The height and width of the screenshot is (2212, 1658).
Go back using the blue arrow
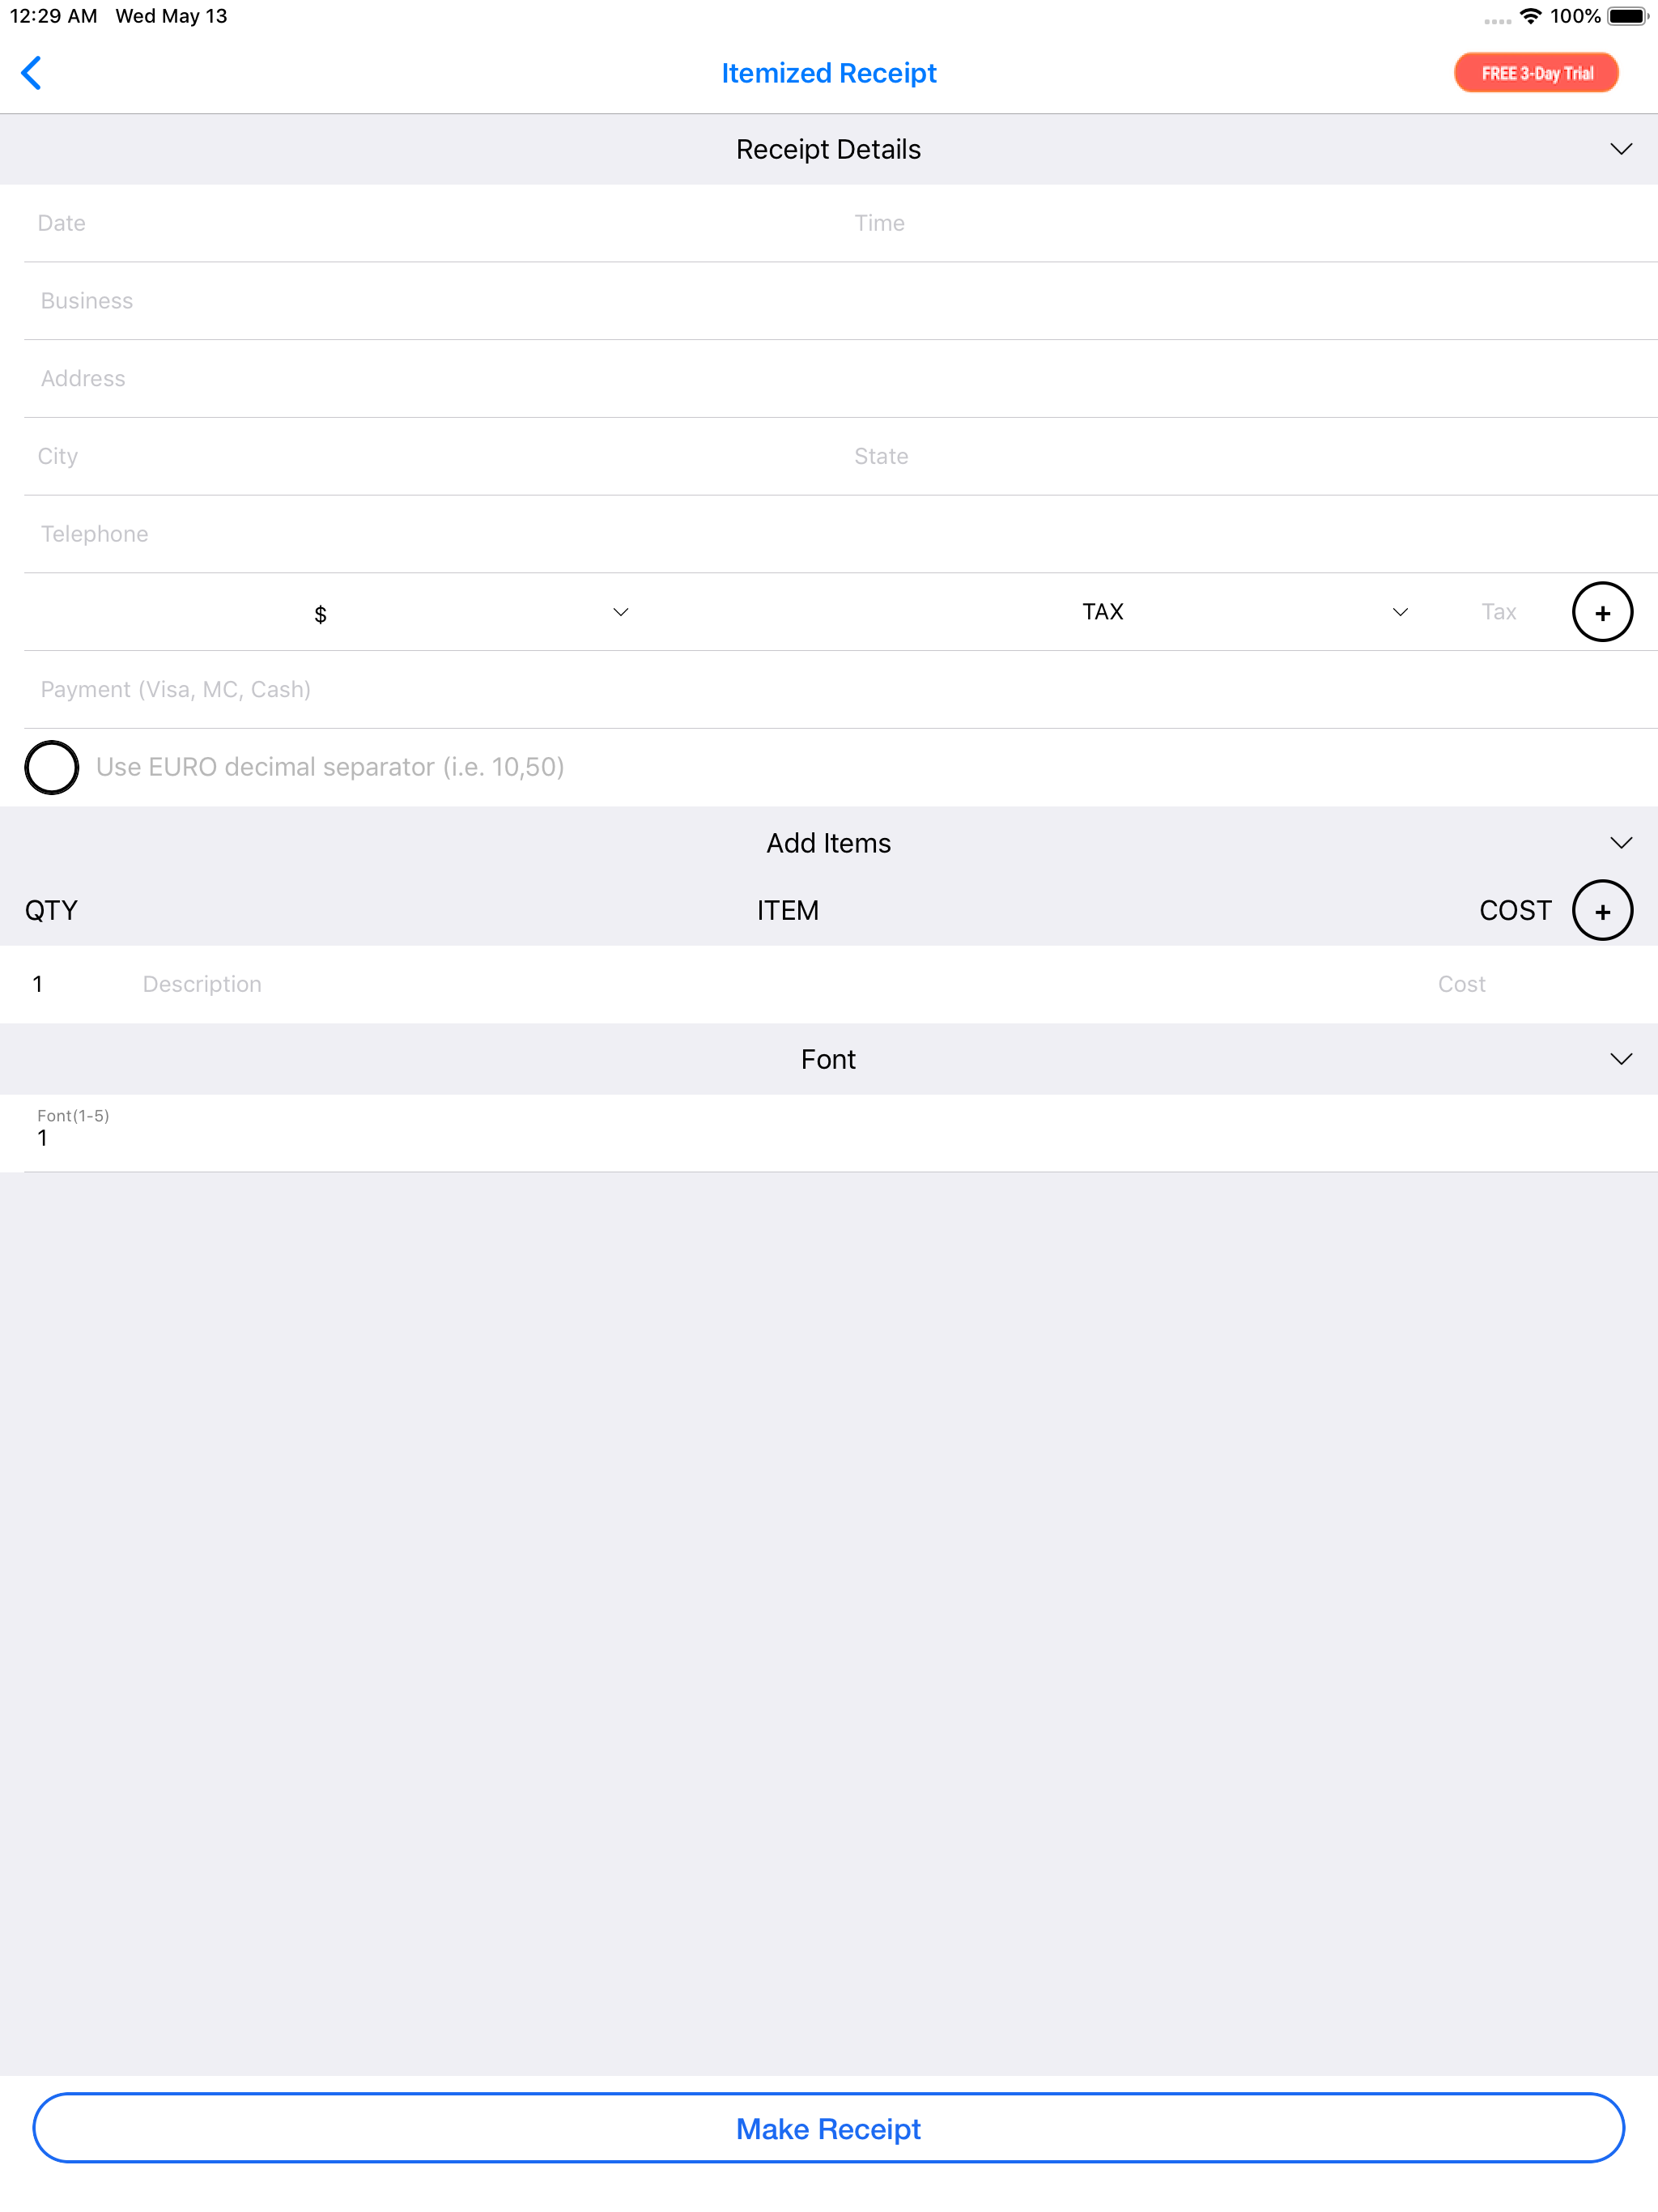click(x=32, y=73)
